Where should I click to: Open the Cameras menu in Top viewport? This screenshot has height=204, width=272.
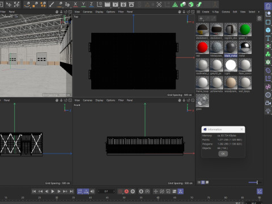(x=88, y=12)
